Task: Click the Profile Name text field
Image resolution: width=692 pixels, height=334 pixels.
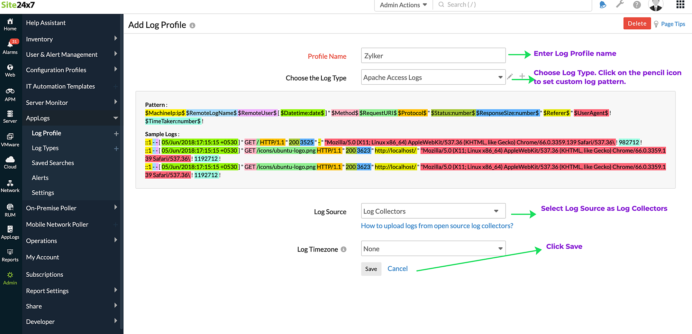Action: [433, 56]
